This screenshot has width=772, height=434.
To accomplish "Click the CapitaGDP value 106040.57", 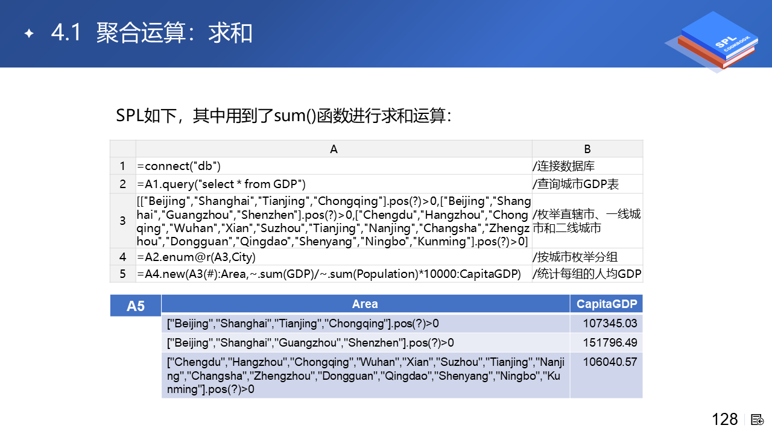I will 610,362.
